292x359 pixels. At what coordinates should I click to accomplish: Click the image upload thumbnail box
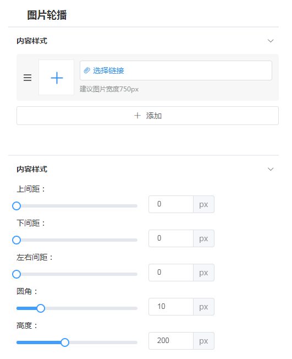56,78
